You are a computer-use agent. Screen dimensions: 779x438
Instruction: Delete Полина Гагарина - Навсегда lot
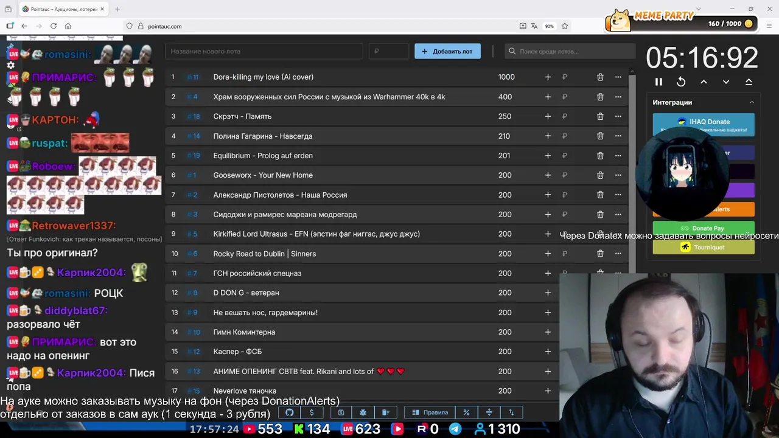[600, 136]
